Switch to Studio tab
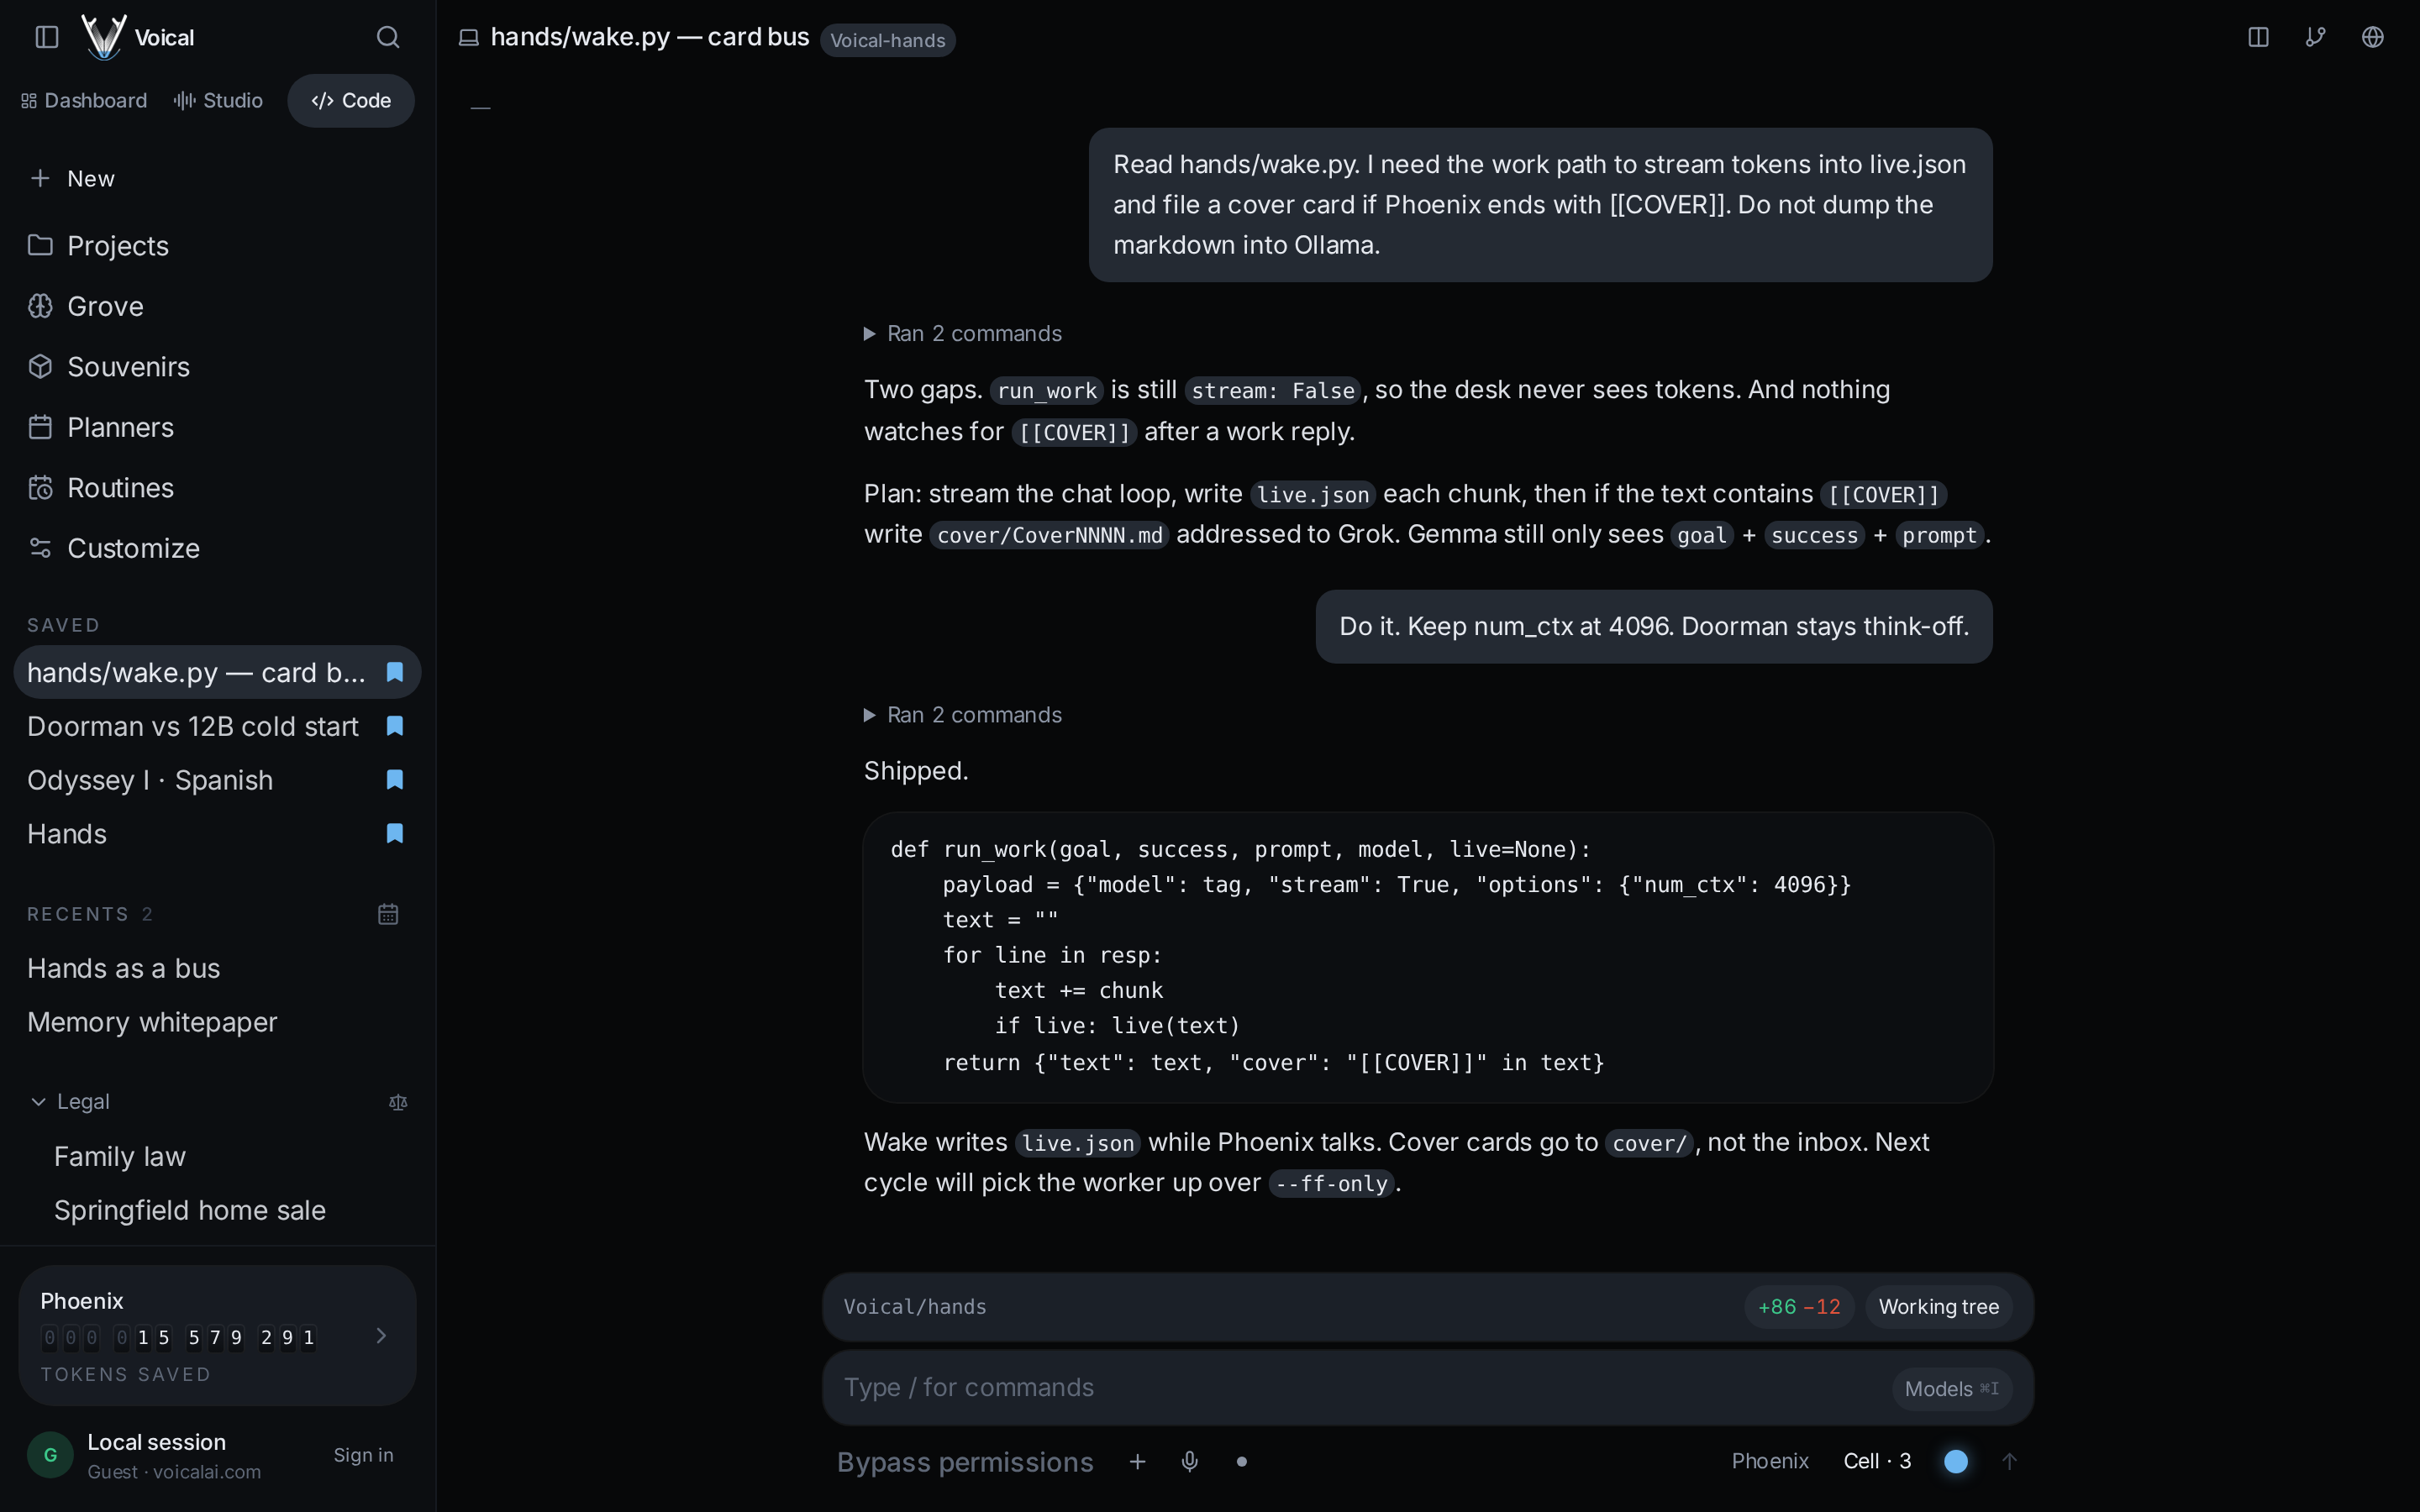2420x1512 pixels. 218,101
